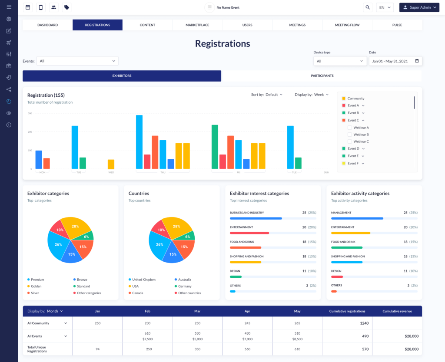Click the search magnifier icon
The image size is (445, 362).
[368, 7]
